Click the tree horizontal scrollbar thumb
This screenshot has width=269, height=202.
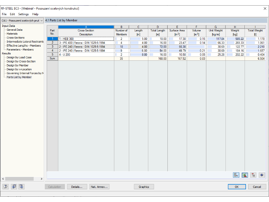[19, 179]
